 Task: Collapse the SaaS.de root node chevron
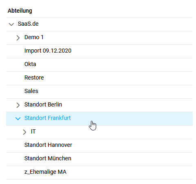pyautogui.click(x=11, y=24)
